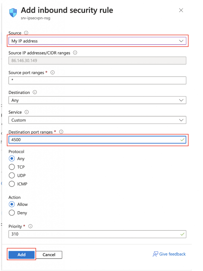Click the Destination port ranges field with 4500

coord(98,140)
